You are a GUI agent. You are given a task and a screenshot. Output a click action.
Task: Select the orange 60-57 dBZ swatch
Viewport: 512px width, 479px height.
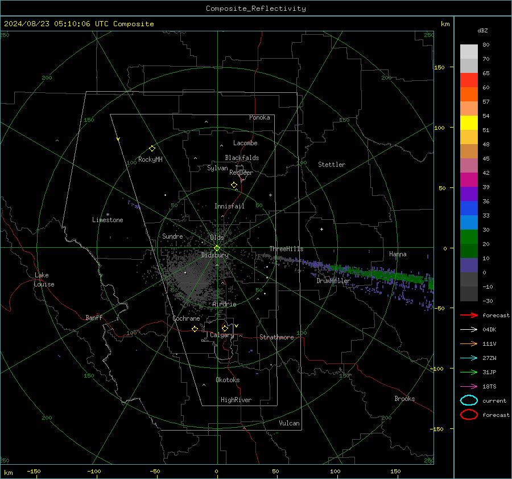469,95
